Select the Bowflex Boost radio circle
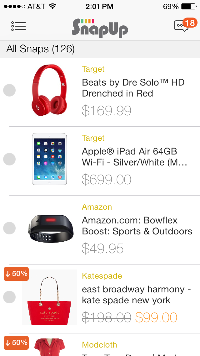200x356 pixels. click(x=9, y=228)
